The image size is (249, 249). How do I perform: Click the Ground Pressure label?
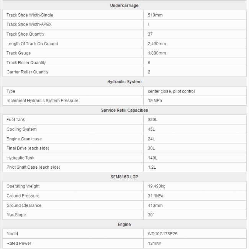click(23, 196)
